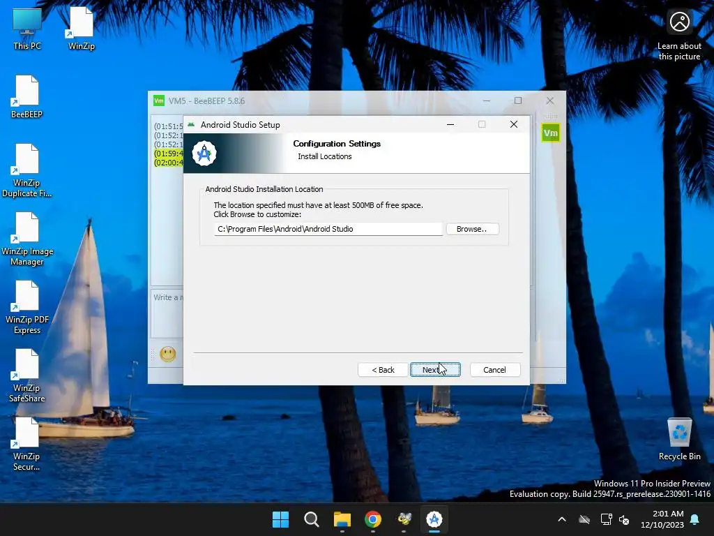The height and width of the screenshot is (536, 714).
Task: Cancel the Android Studio Setup
Action: (x=494, y=370)
